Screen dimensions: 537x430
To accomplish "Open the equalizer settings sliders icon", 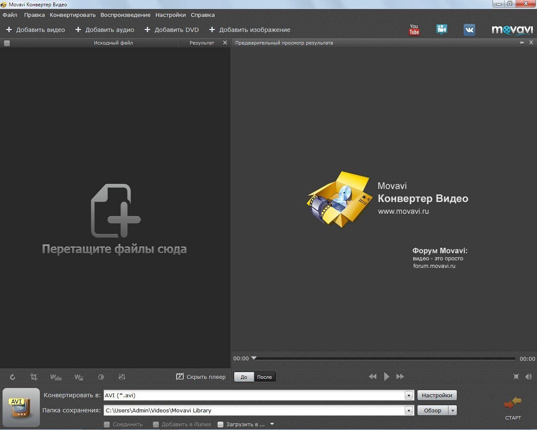I will [122, 377].
